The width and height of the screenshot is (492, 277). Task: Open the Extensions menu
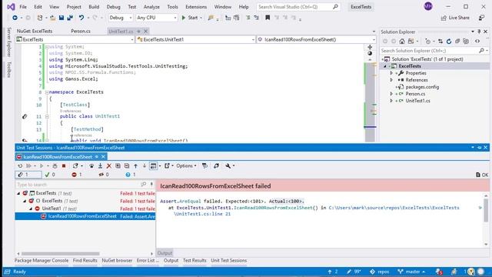pos(196,7)
